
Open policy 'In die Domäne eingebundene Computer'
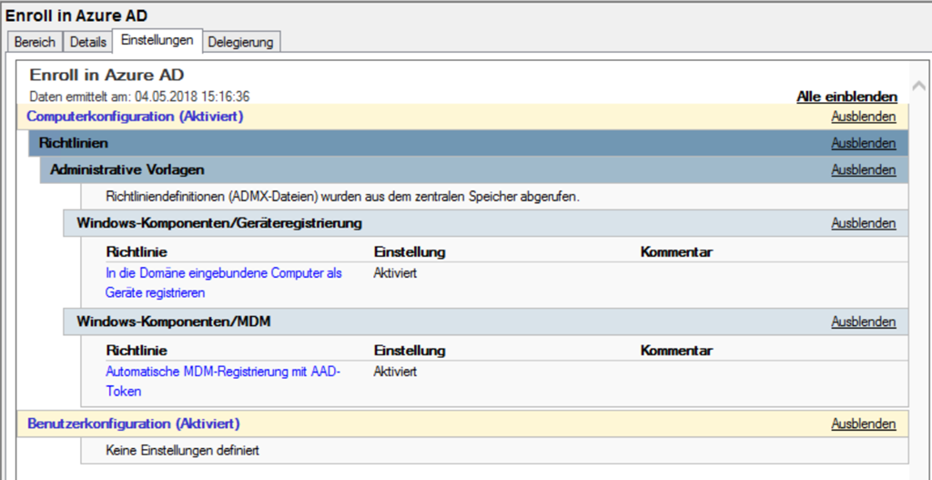(223, 273)
